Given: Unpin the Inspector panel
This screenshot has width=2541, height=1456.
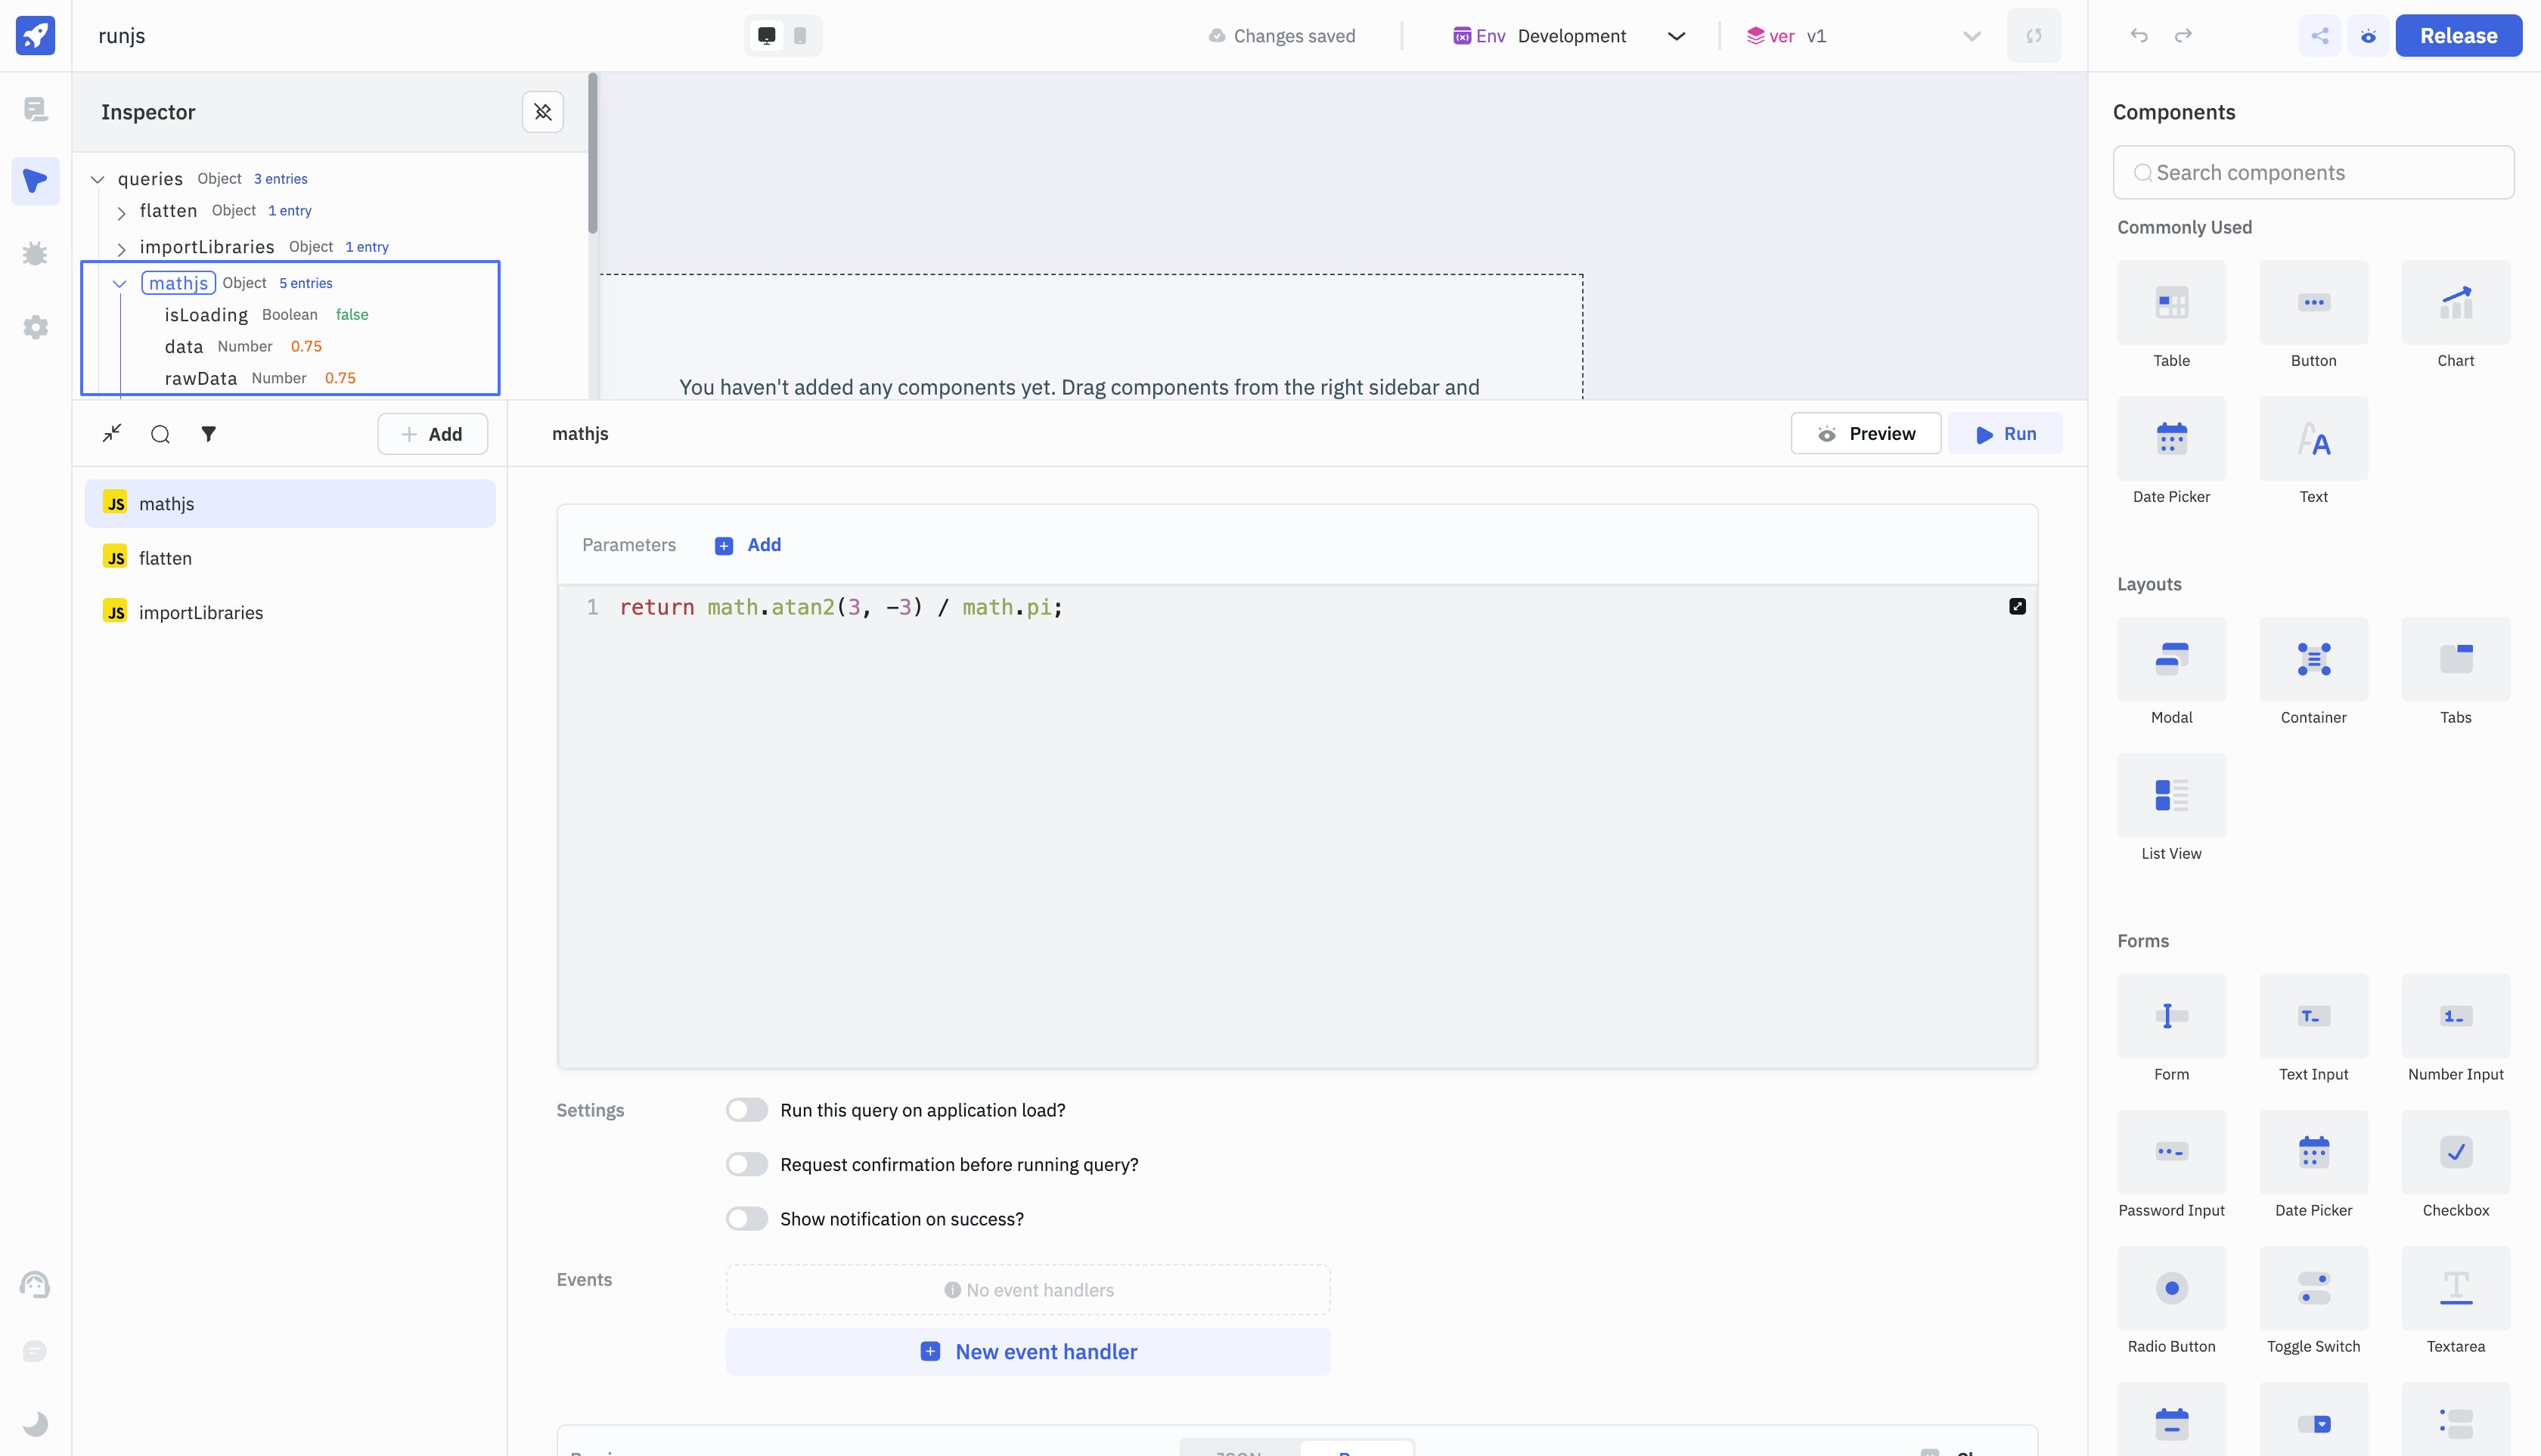Looking at the screenshot, I should (x=542, y=112).
